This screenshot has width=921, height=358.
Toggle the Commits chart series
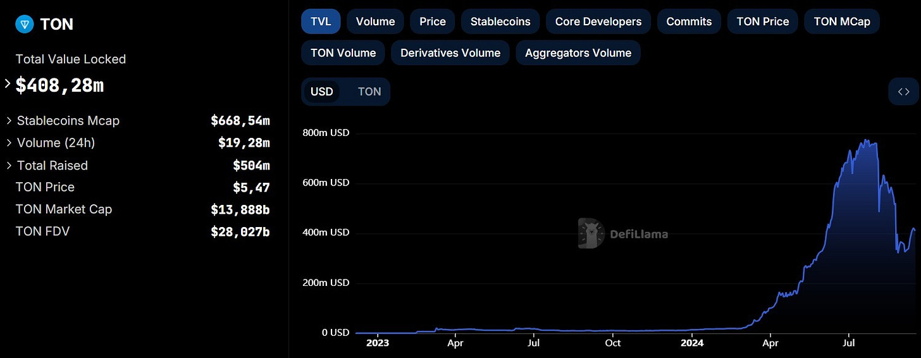pos(689,22)
